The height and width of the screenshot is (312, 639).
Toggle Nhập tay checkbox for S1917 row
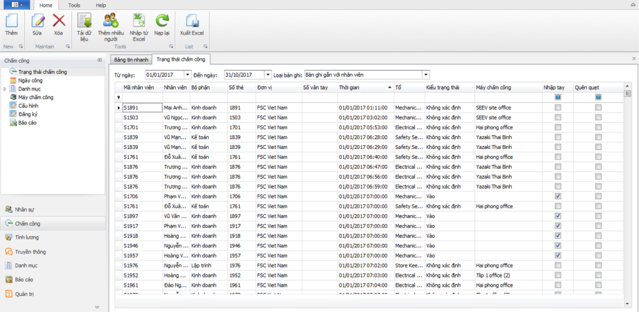point(557,226)
